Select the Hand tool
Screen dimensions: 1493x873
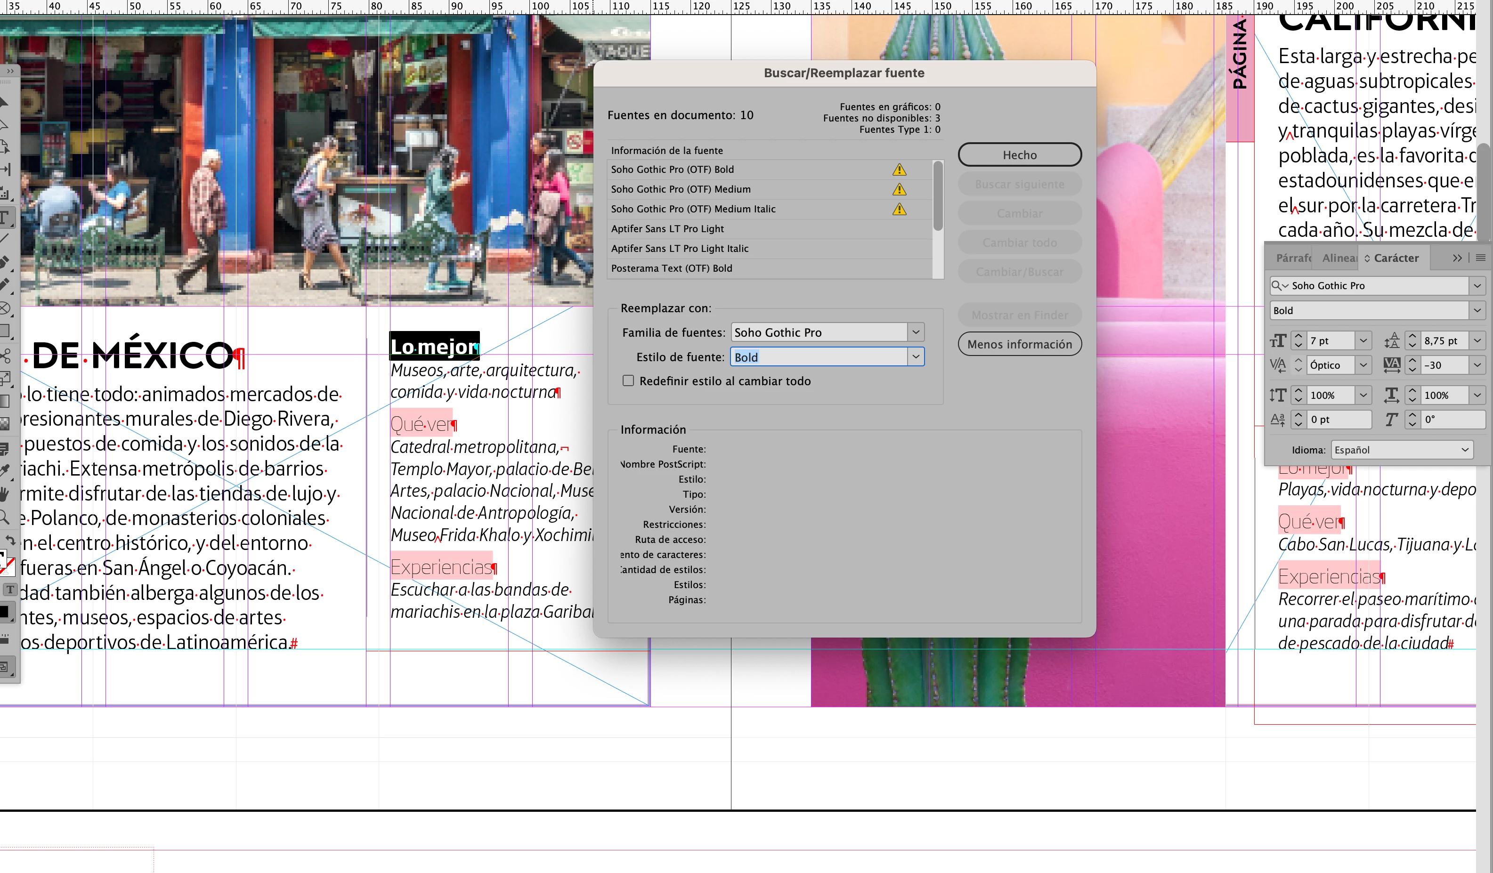(5, 493)
